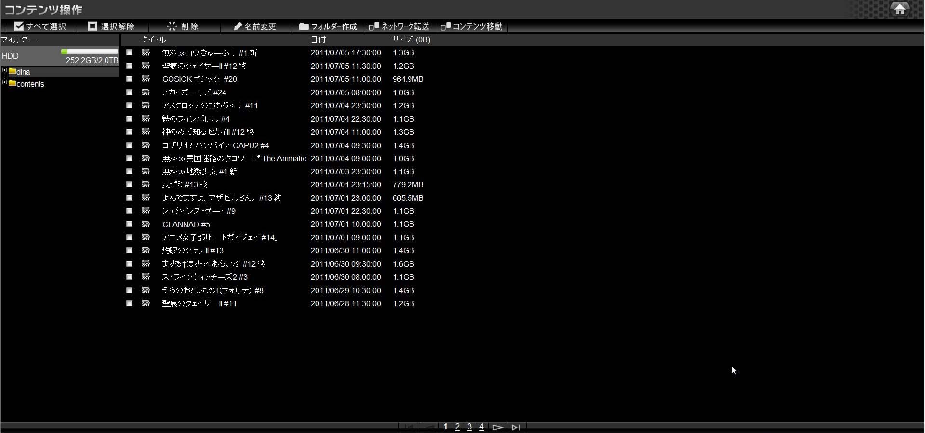Open title 鉄のラインバレル #4
Screen dimensions: 925x433
pyautogui.click(x=196, y=118)
